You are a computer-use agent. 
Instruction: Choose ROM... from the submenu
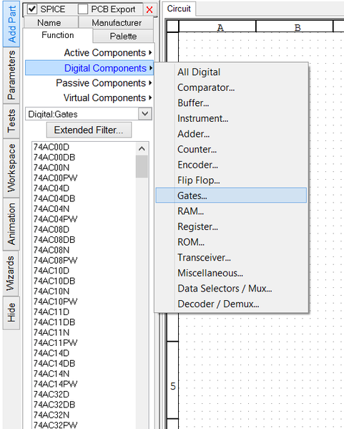coord(231,242)
